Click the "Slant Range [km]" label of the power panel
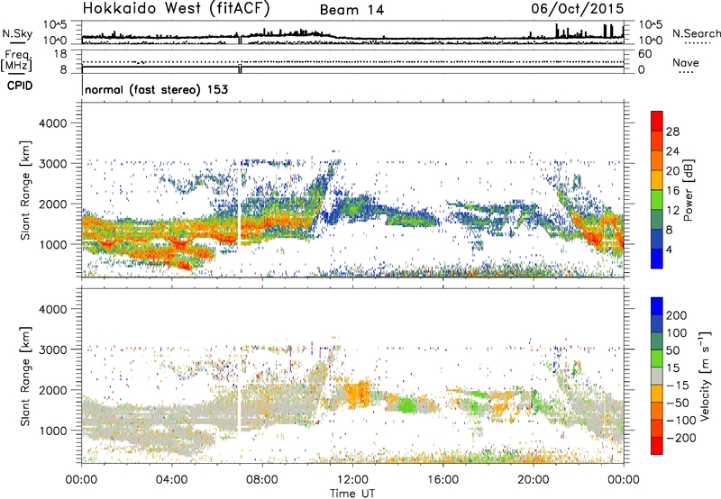 [x=25, y=190]
